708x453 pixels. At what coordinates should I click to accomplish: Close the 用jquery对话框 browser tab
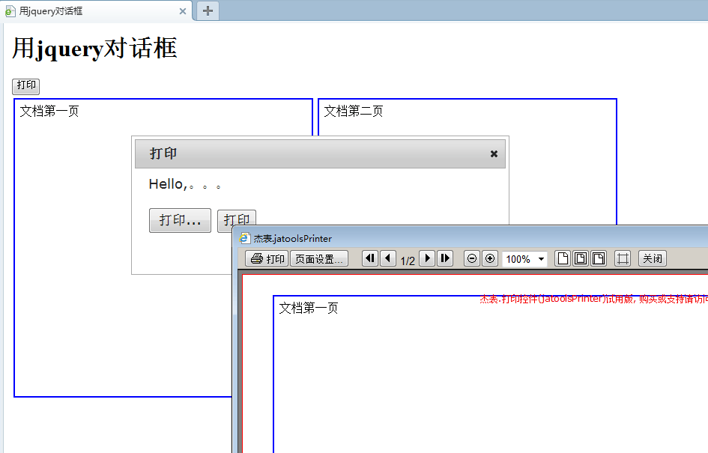[182, 11]
